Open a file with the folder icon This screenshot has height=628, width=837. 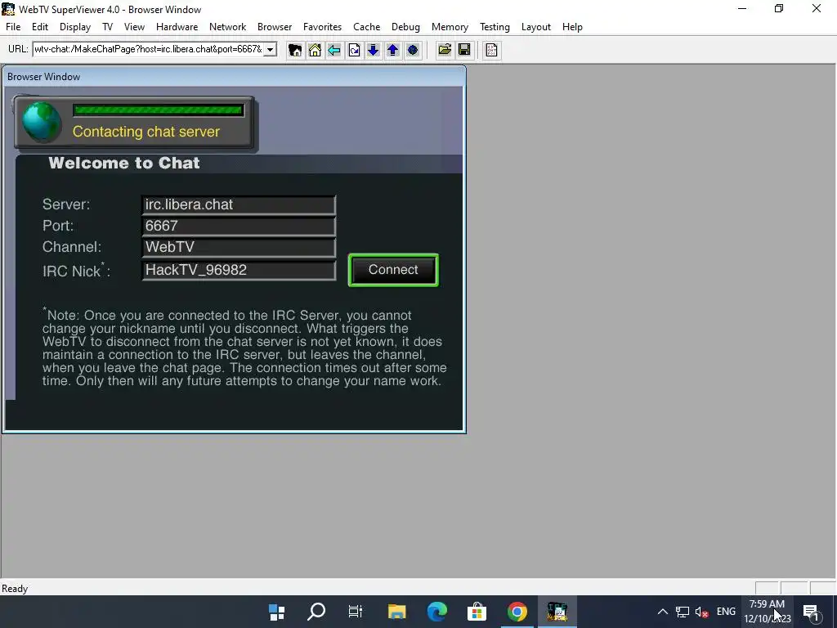tap(445, 50)
